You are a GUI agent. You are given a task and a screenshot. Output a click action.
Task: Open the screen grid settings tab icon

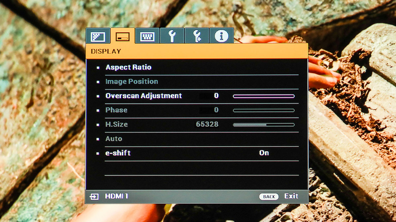tap(148, 36)
